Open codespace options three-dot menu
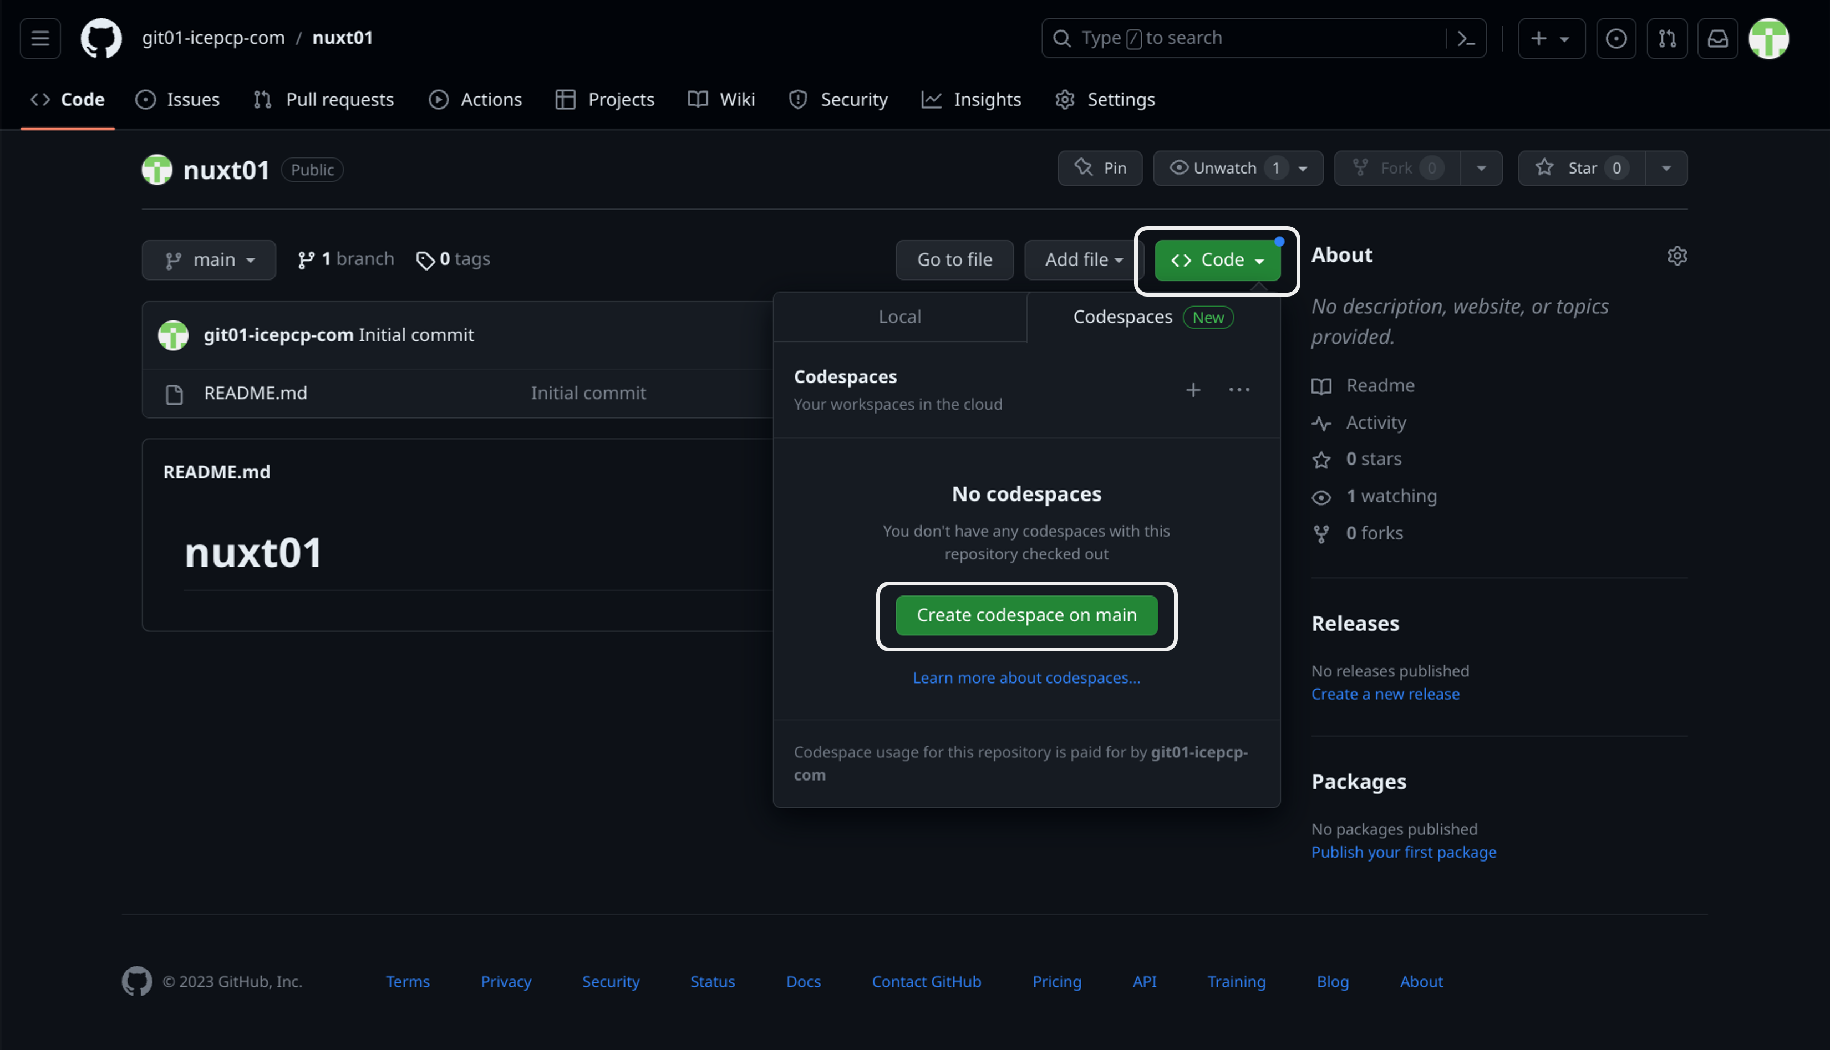 click(1239, 390)
